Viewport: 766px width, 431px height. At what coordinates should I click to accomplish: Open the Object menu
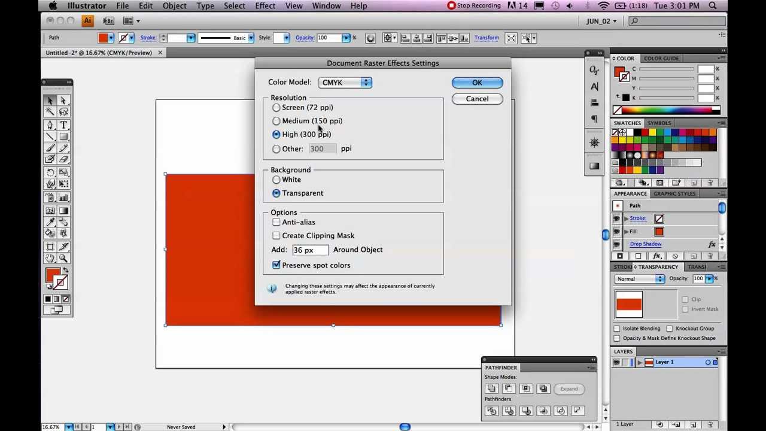click(175, 6)
